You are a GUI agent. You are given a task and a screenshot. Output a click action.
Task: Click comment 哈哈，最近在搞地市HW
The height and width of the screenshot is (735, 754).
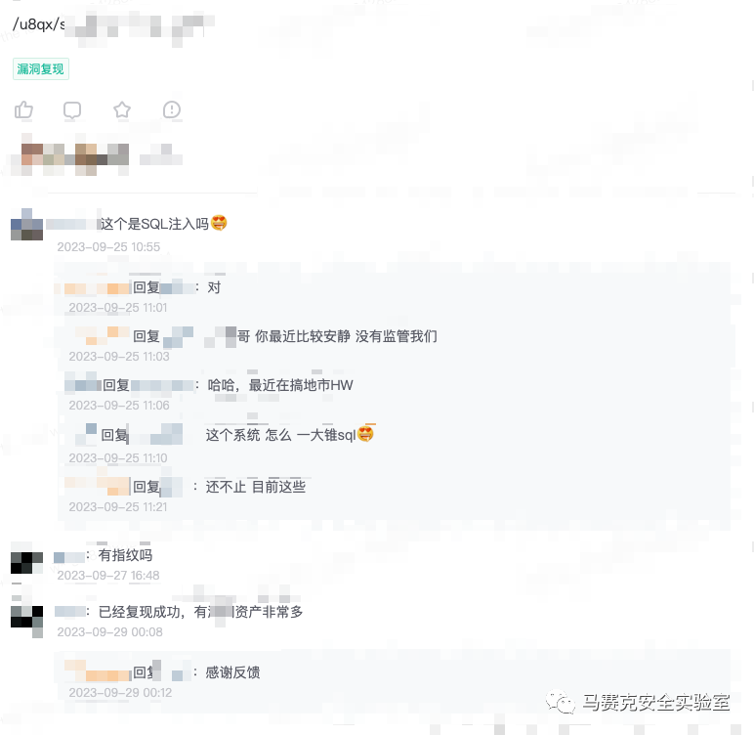coord(280,385)
